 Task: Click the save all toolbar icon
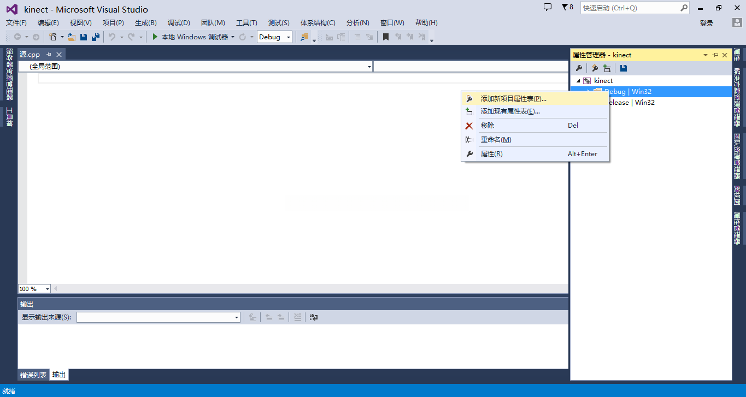pyautogui.click(x=96, y=37)
